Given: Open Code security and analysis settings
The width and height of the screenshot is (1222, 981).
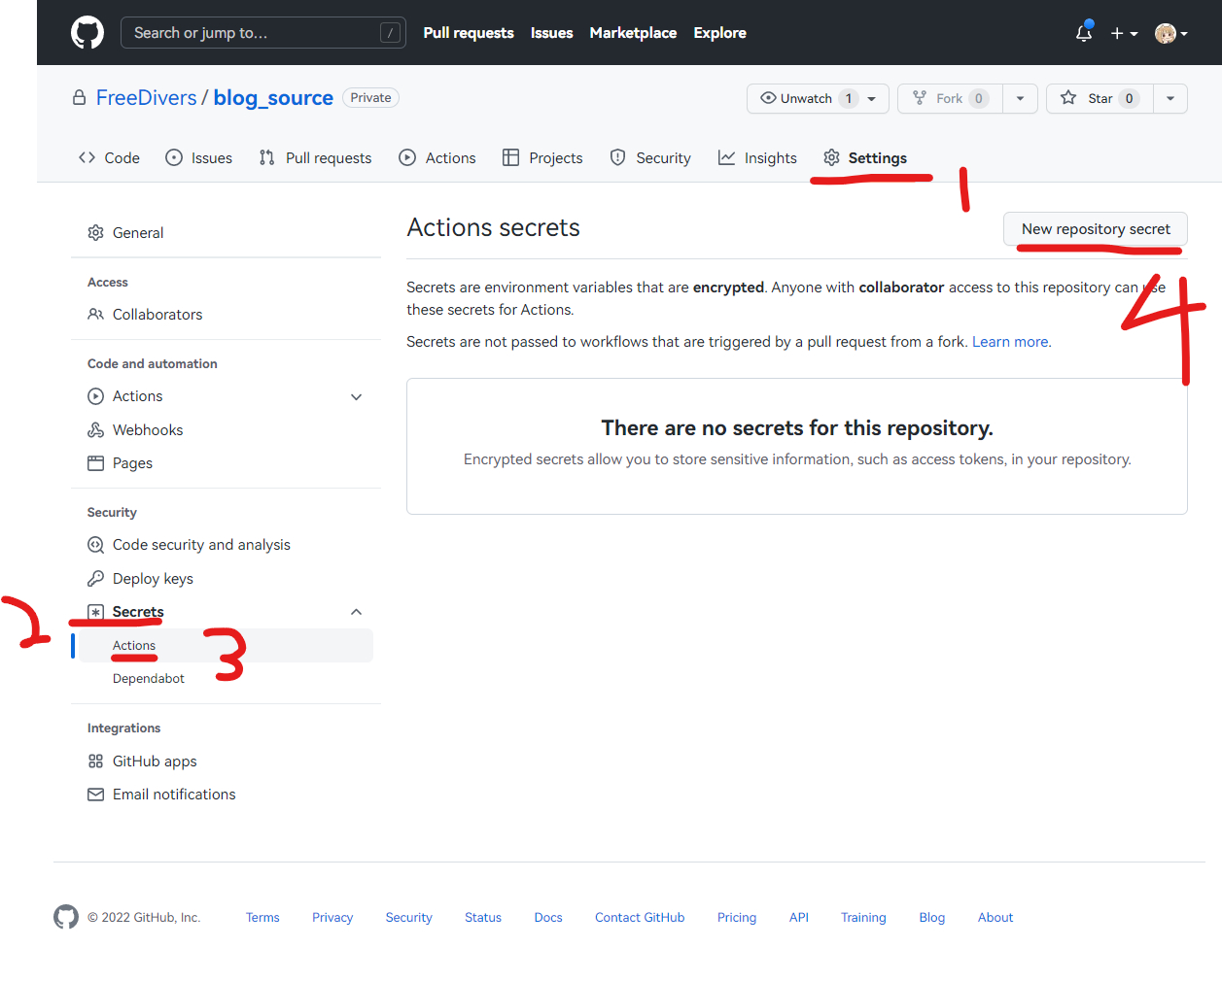Looking at the screenshot, I should click(x=226, y=545).
